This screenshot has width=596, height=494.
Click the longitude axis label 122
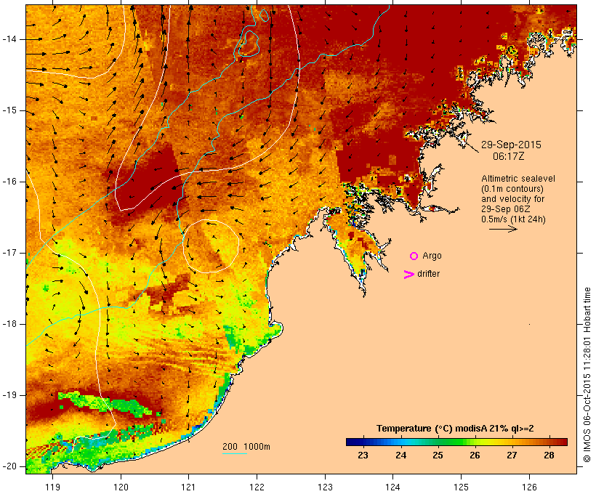pos(257,487)
